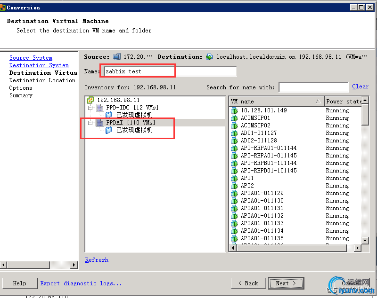This screenshot has height=298, width=377.
Task: Click the datacenter icon for PPD-IDC
Action: tap(100, 108)
